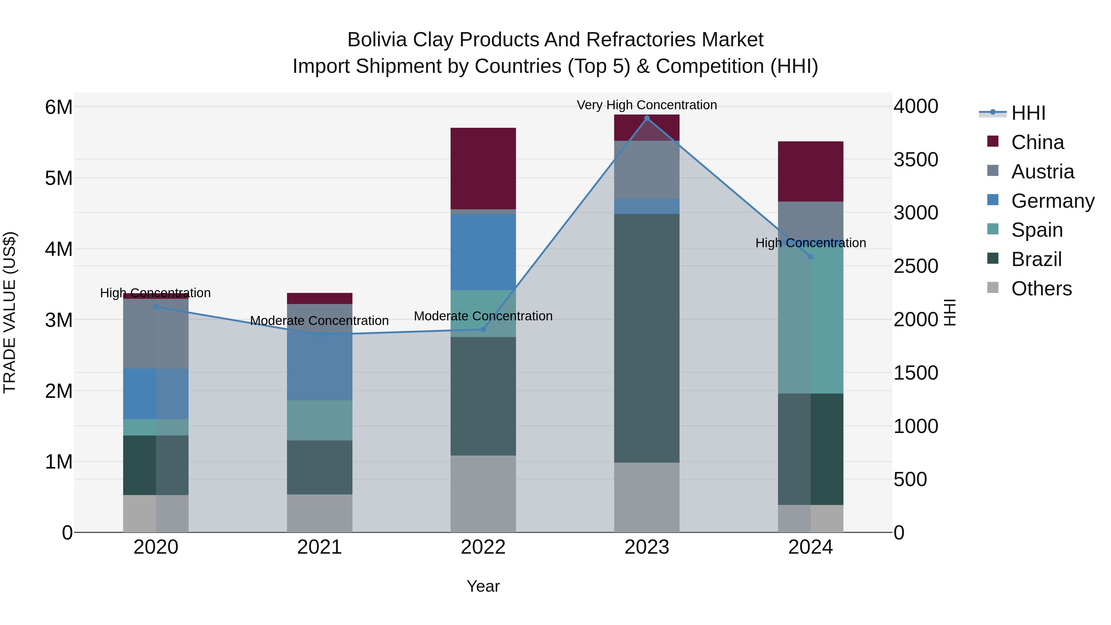Click the 2500 HHI axis tick label
1111x625 pixels.
click(x=916, y=266)
